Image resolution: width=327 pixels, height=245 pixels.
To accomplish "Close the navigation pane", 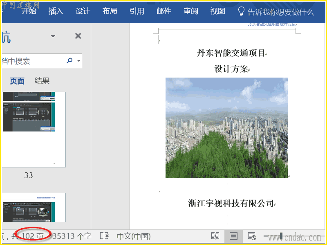I will pyautogui.click(x=78, y=36).
